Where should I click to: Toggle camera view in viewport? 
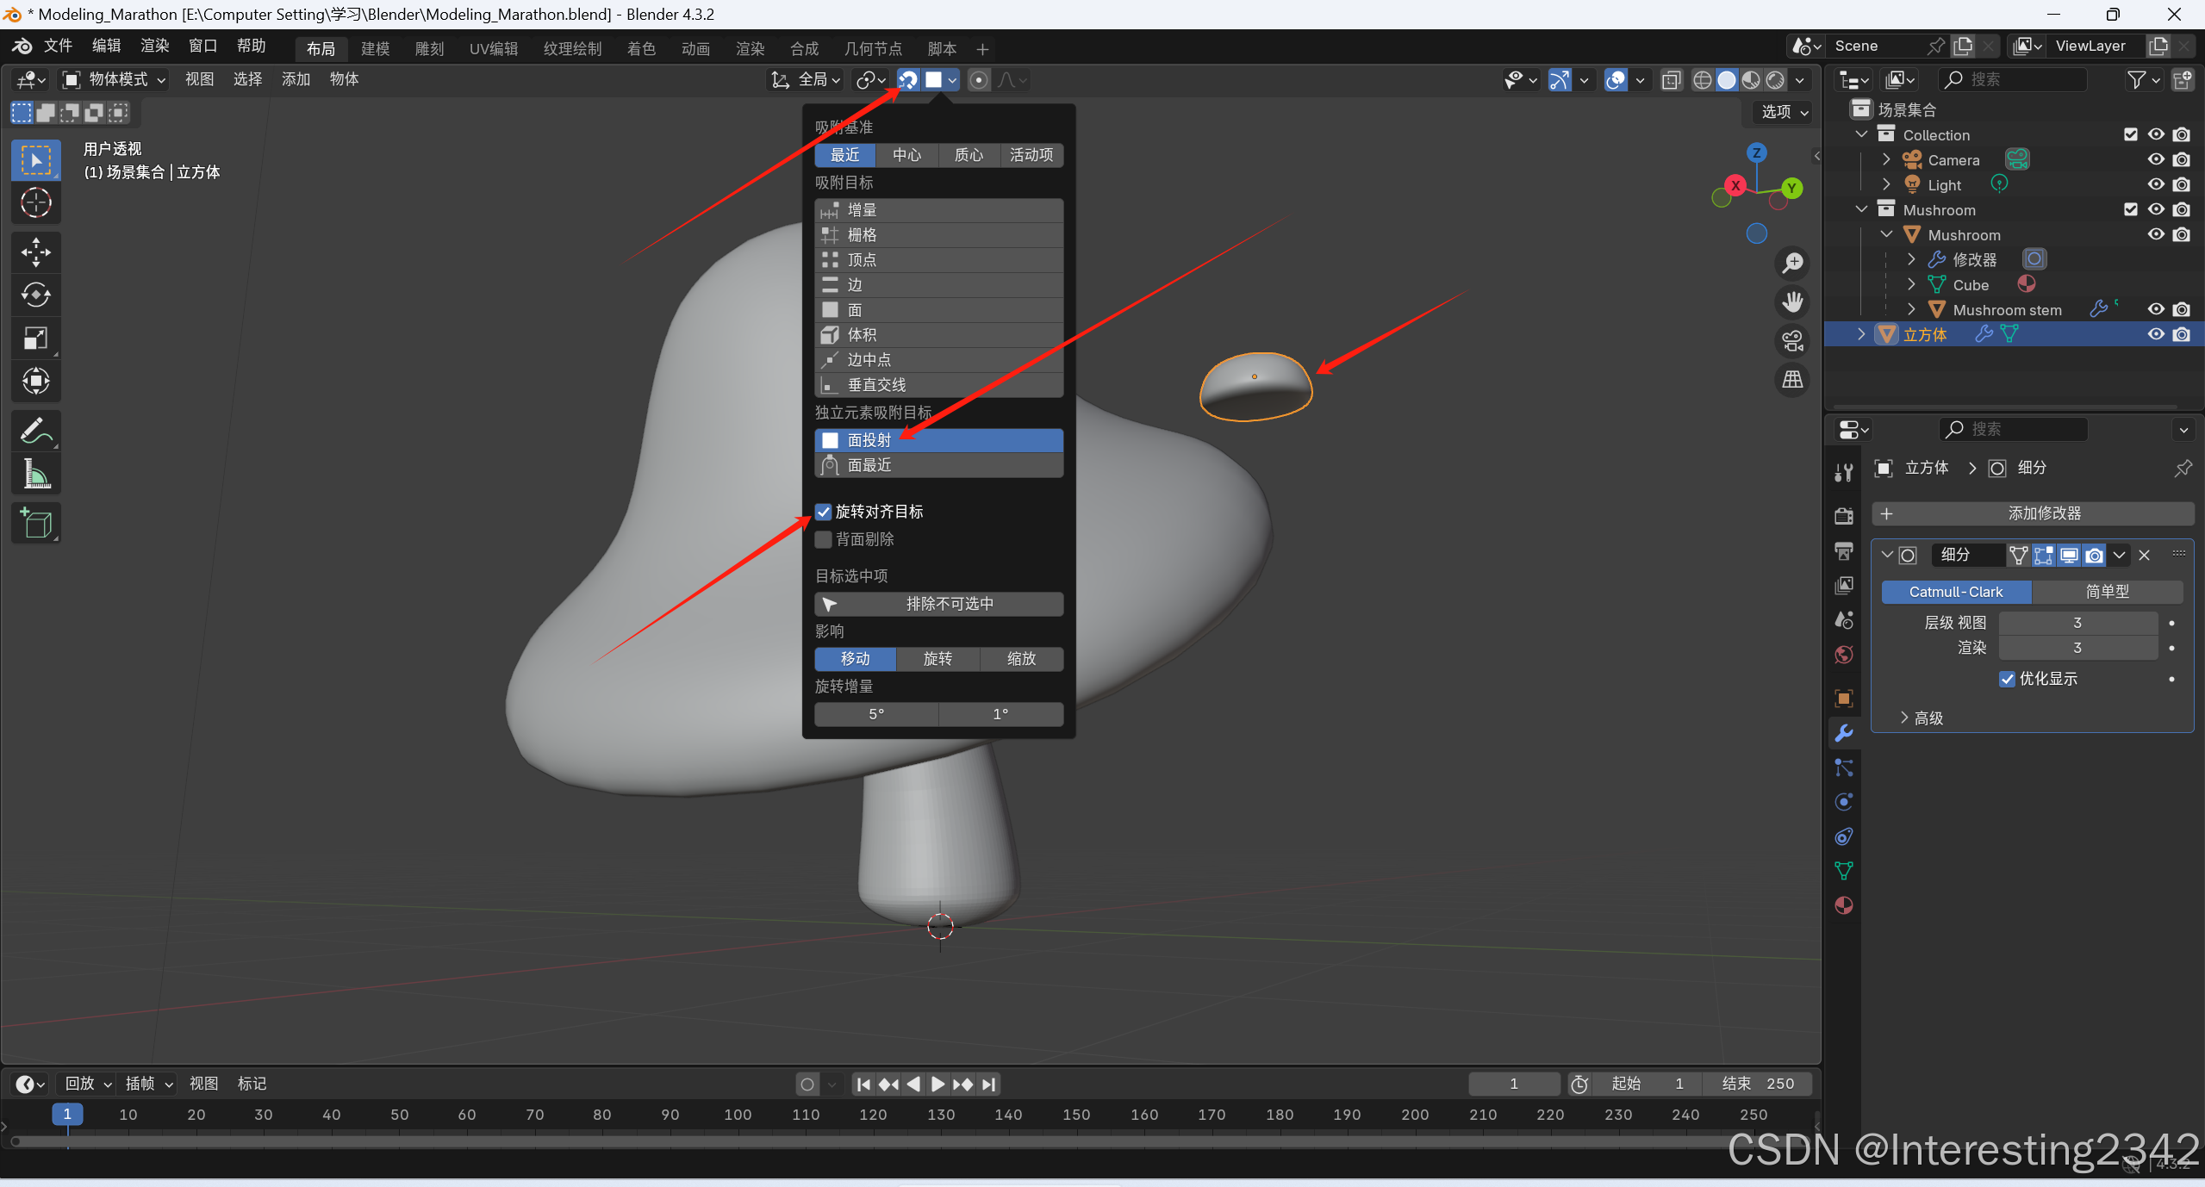tap(1792, 340)
